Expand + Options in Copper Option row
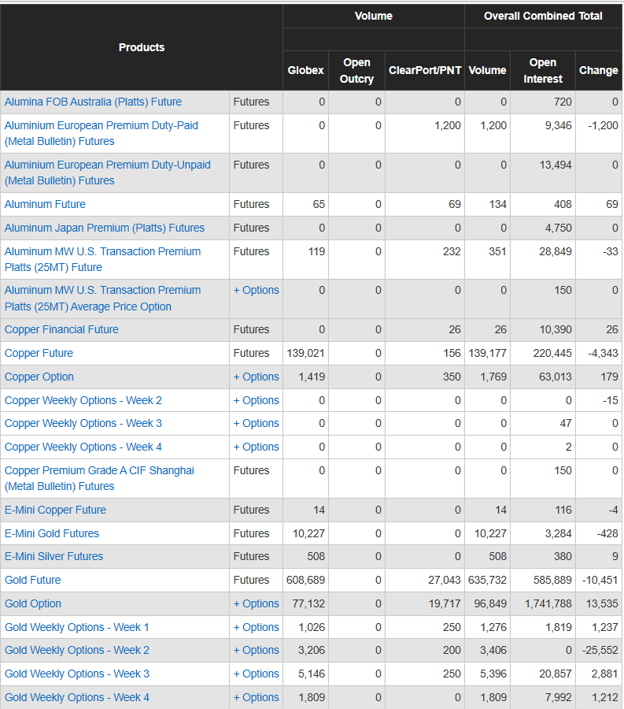This screenshot has height=709, width=624. 256,377
